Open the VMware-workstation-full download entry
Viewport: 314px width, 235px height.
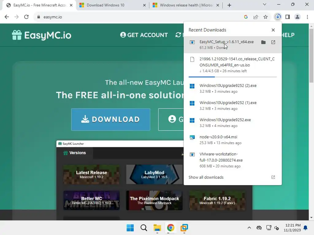[x=233, y=160]
